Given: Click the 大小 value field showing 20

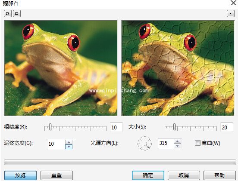Looking at the screenshot, I should coord(227,127).
